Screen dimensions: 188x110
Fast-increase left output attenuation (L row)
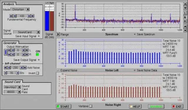27,50
